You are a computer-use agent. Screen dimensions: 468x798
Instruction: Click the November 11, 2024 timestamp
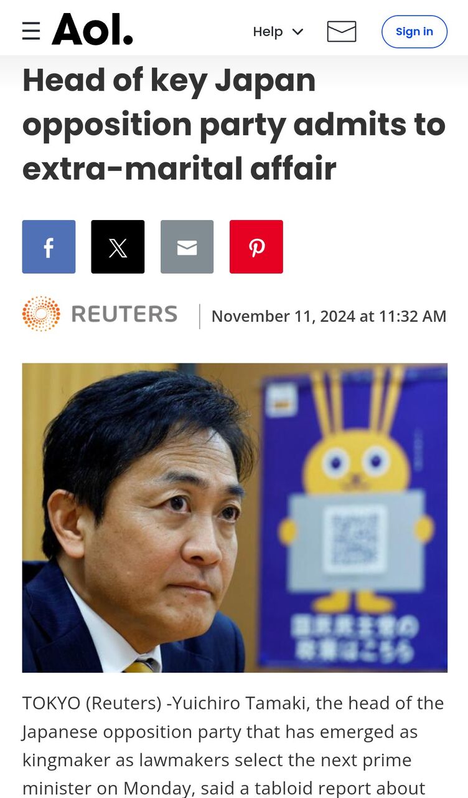pos(329,316)
